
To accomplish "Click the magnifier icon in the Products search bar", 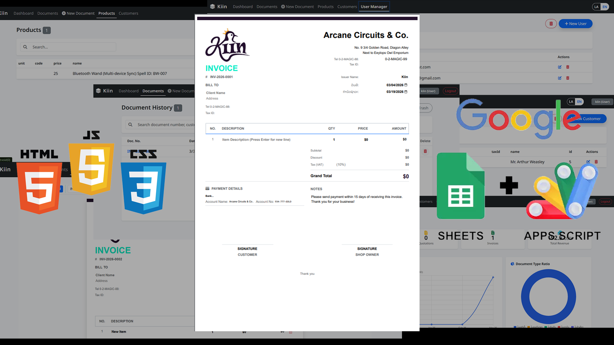I will (x=25, y=47).
